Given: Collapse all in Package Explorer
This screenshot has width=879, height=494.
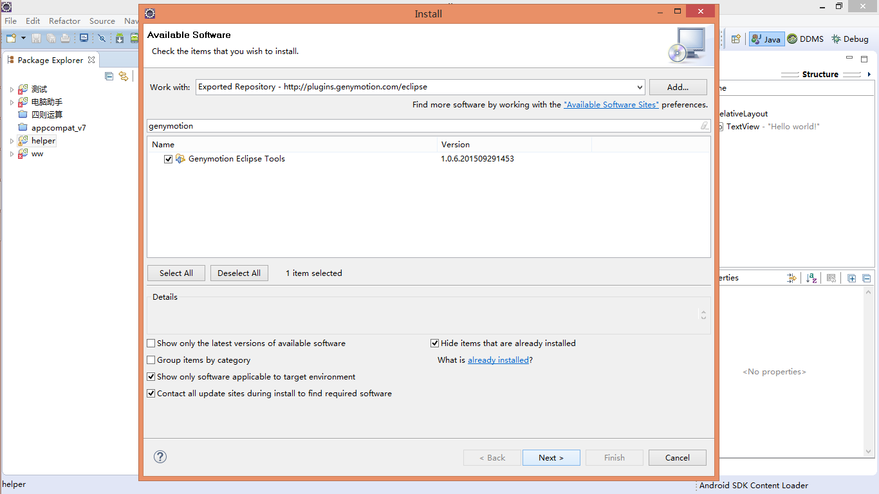Looking at the screenshot, I should (109, 76).
